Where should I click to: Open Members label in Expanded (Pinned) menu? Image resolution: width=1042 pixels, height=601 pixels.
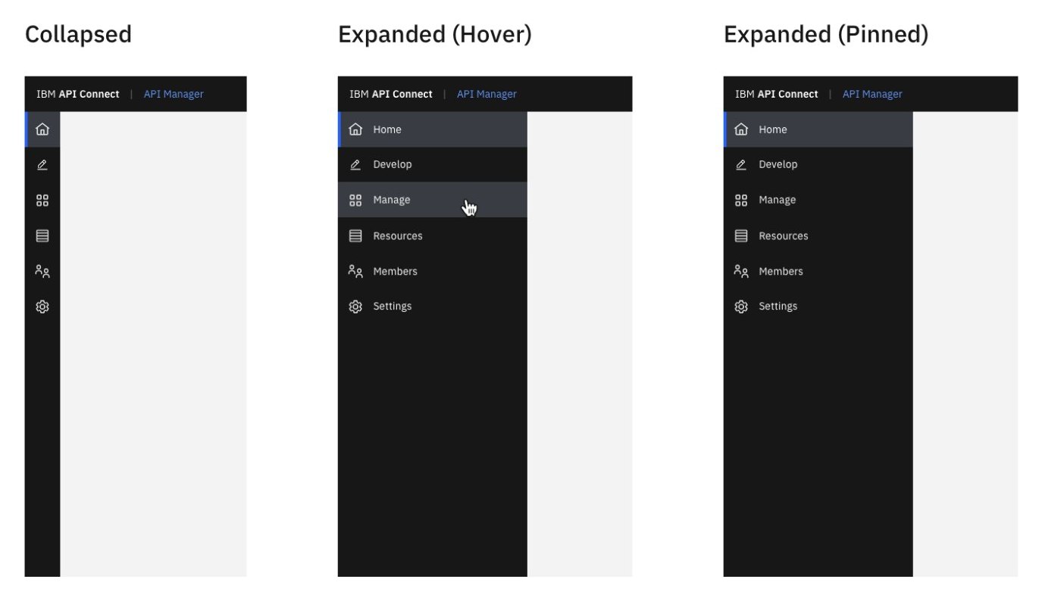point(781,271)
